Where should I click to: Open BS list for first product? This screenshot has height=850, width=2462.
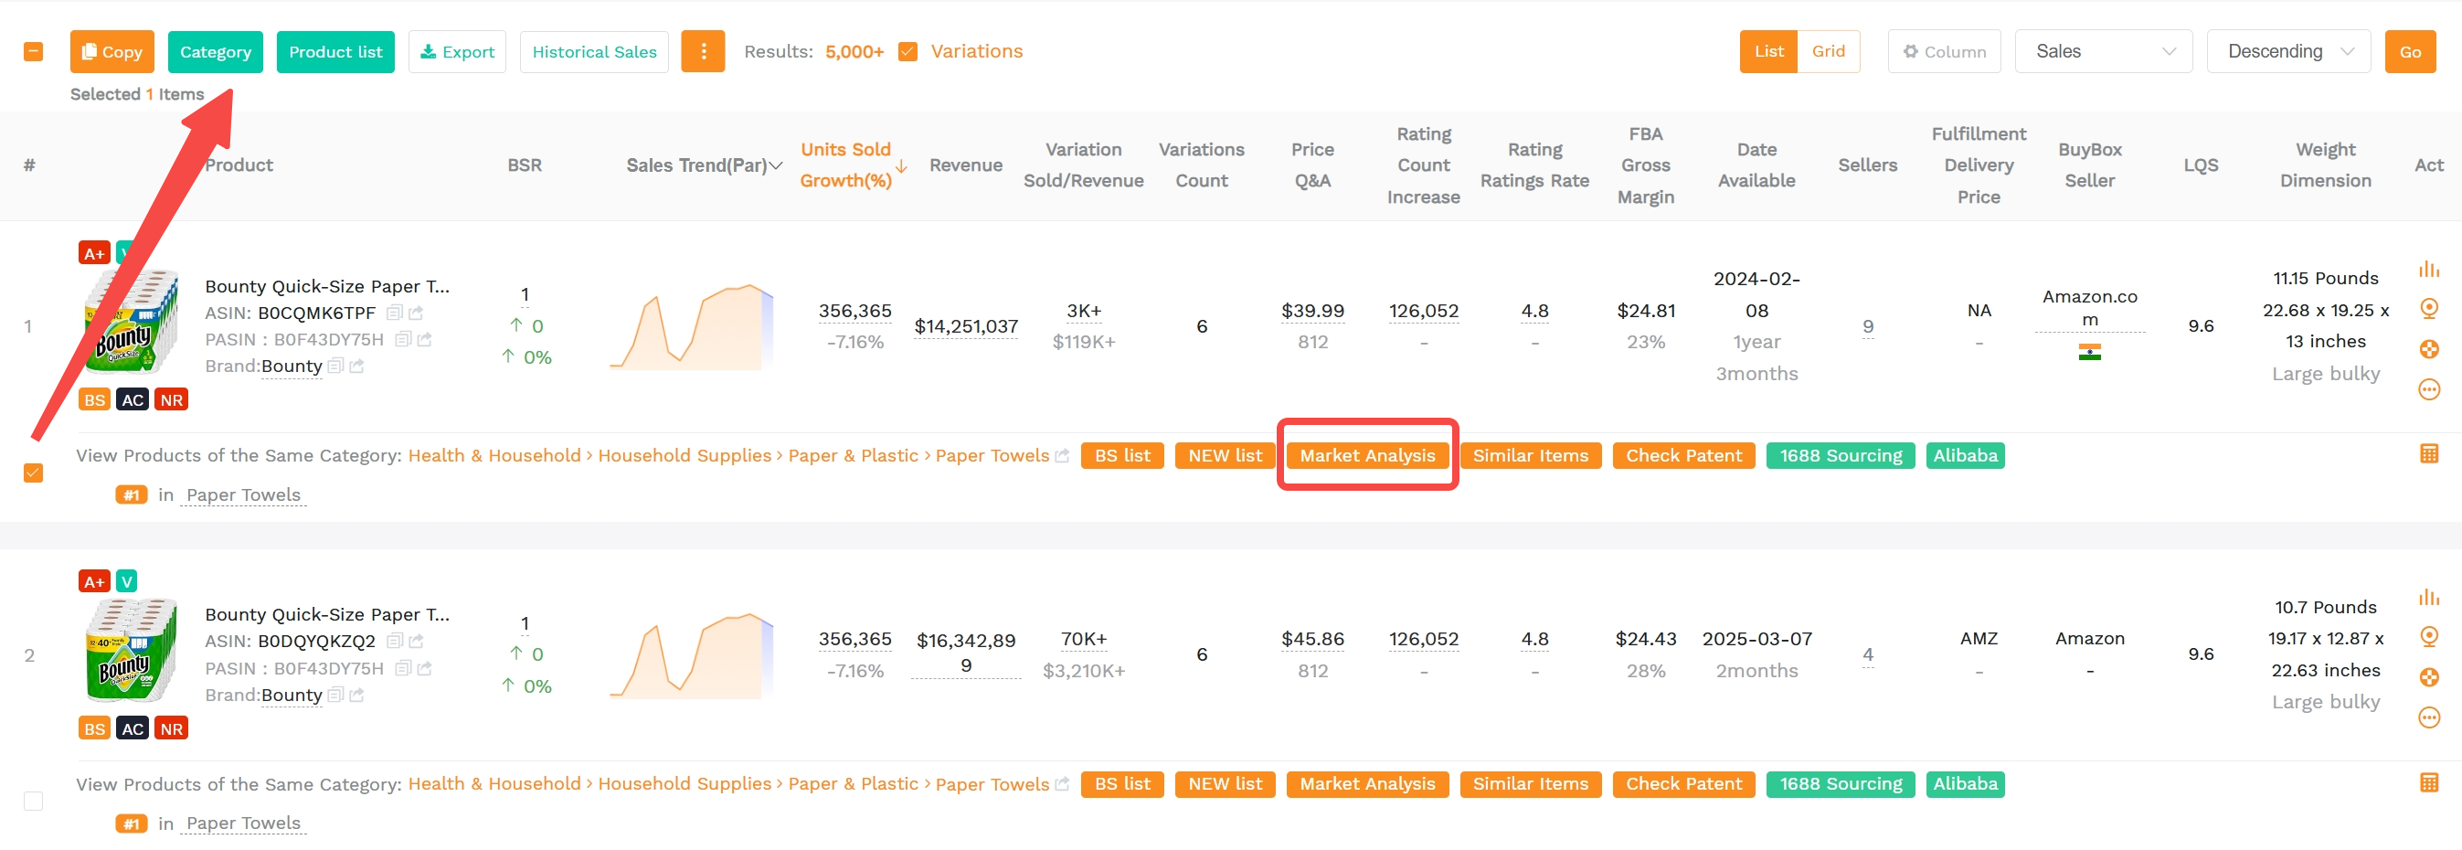tap(1122, 455)
